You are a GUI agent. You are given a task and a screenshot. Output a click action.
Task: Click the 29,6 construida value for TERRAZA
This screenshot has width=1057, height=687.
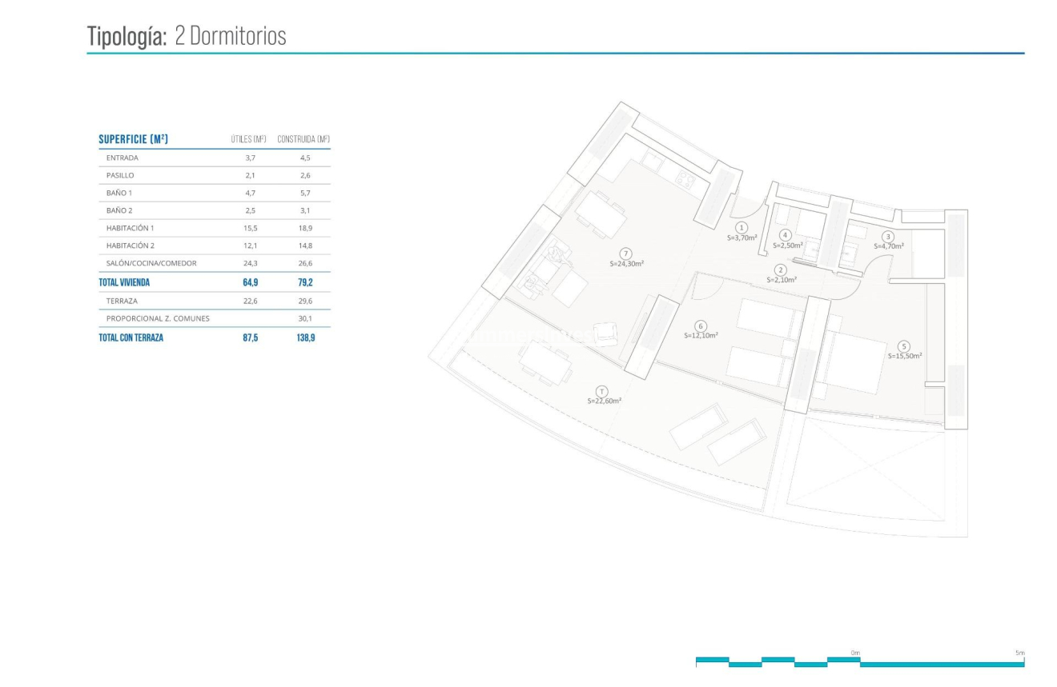305,301
